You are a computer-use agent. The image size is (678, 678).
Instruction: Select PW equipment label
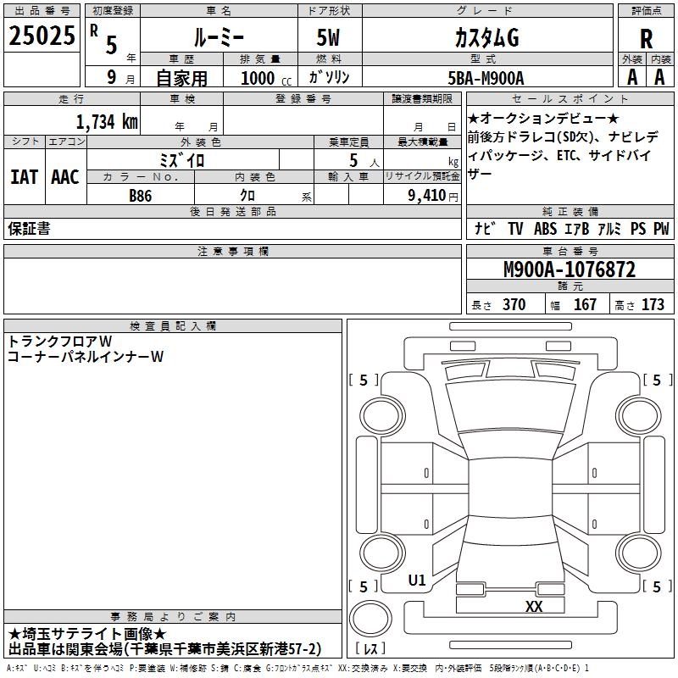(x=661, y=228)
